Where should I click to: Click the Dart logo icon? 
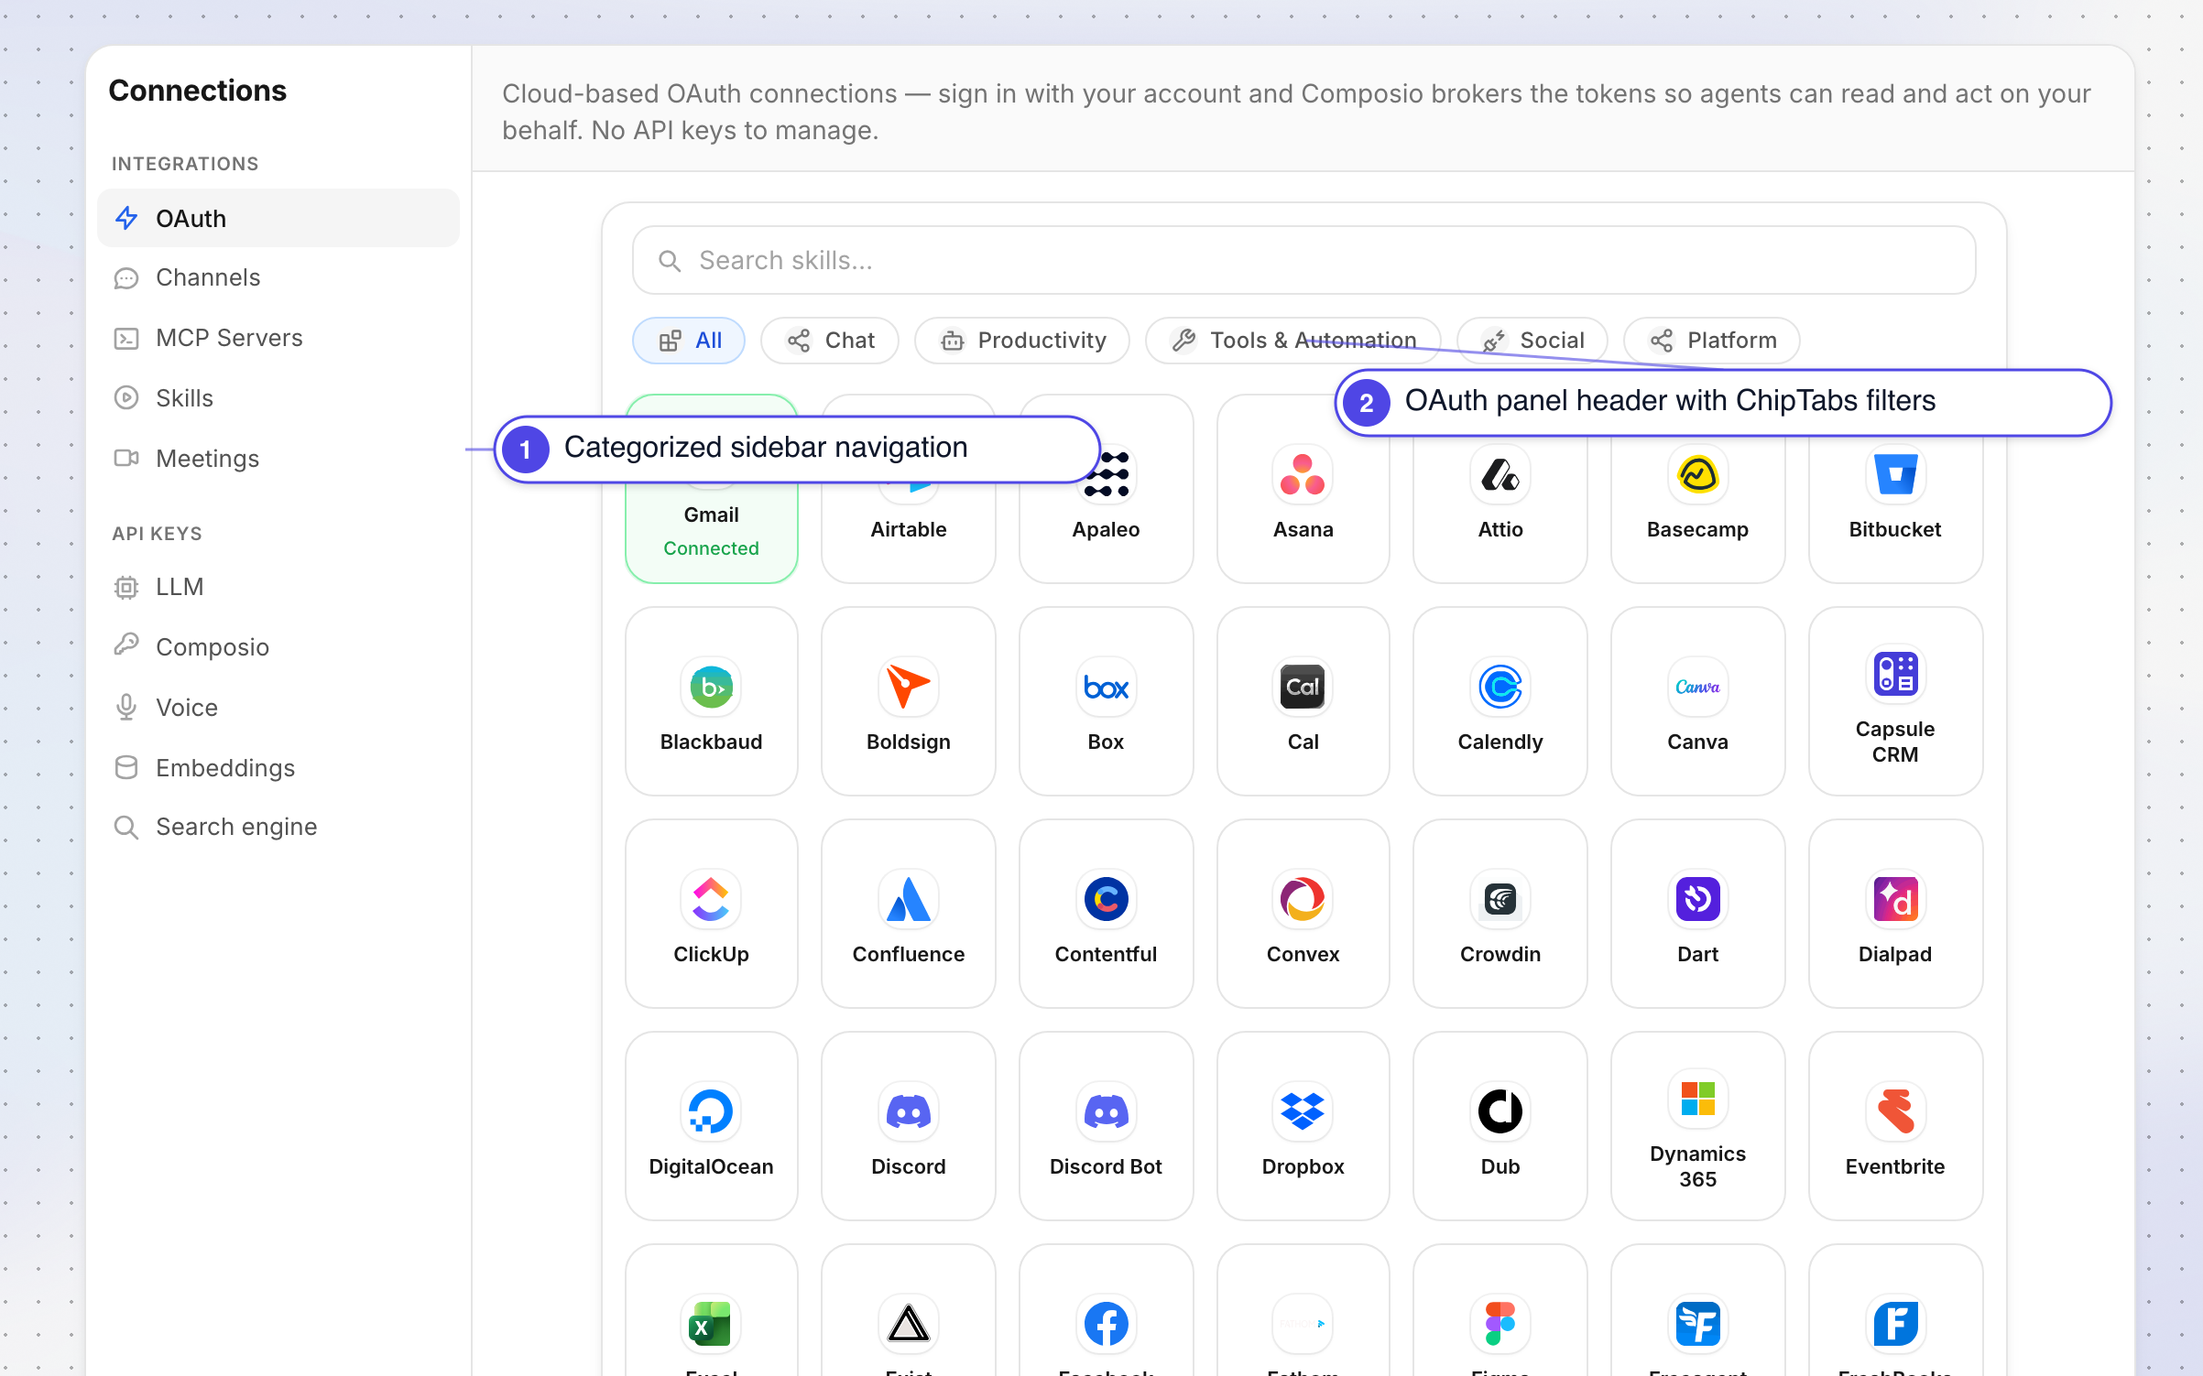(x=1697, y=899)
